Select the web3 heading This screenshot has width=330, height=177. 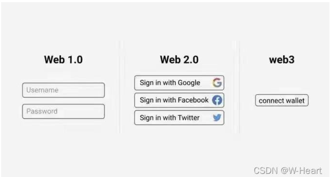(x=282, y=60)
